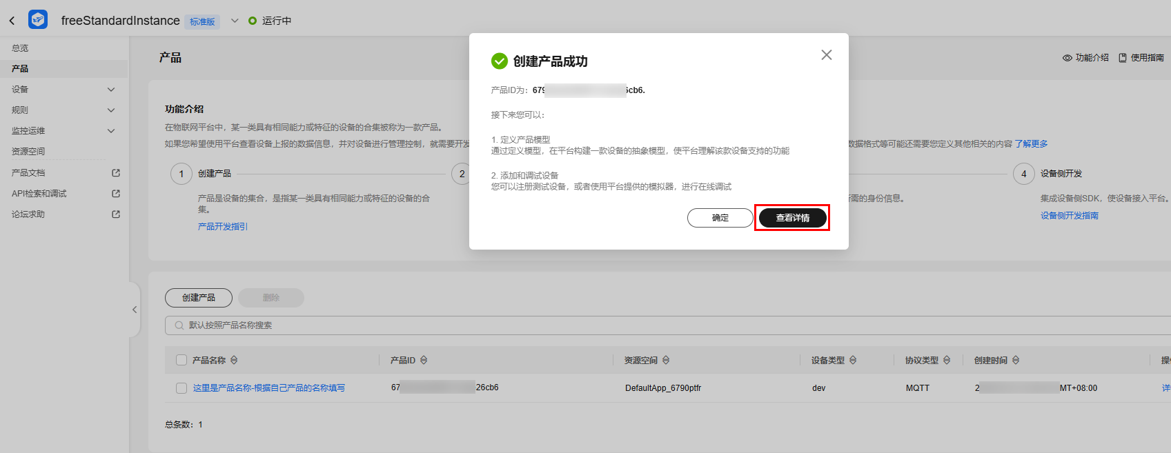Click 查看详情 in the success dialog
The width and height of the screenshot is (1171, 453).
pyautogui.click(x=793, y=218)
